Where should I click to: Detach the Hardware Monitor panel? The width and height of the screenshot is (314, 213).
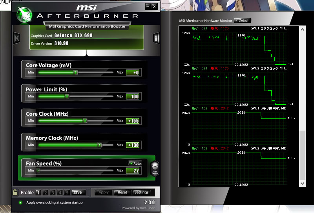242,20
